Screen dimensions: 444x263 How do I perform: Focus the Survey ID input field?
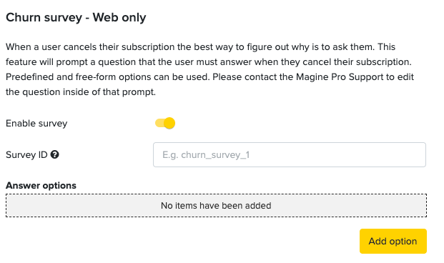[290, 154]
